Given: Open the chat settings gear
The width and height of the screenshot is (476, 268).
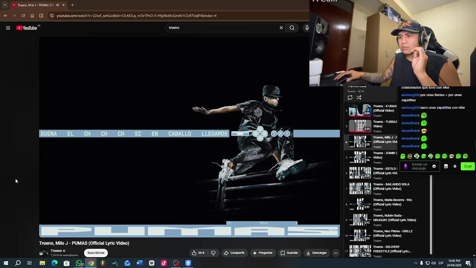Looking at the screenshot, I should pyautogui.click(x=455, y=166).
